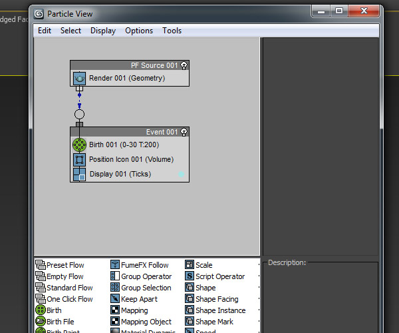Select Position Icon 001 (Volume) entry
The image size is (399, 333).
point(131,159)
